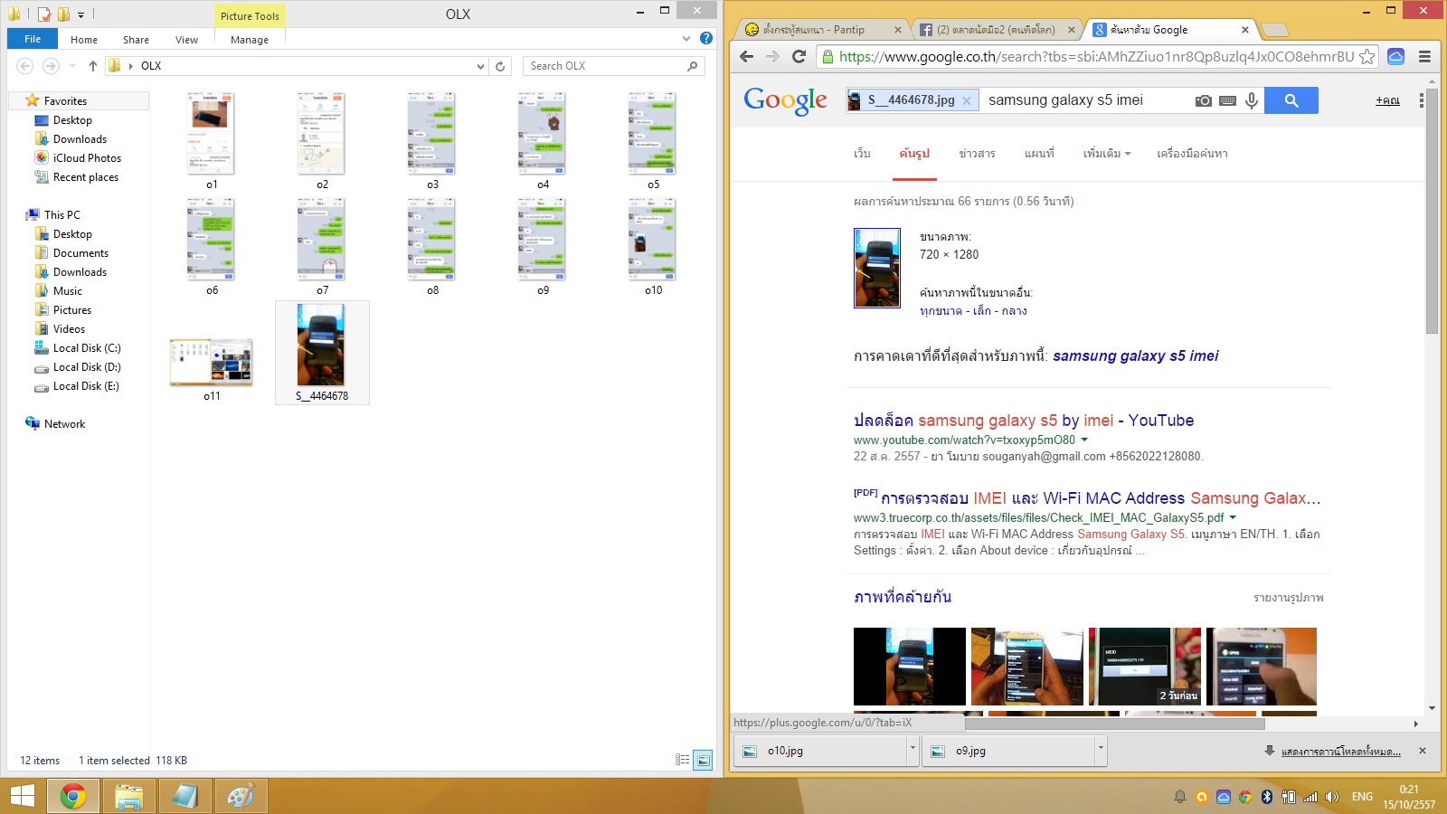This screenshot has width=1447, height=814.
Task: Click the Chrome icon in the taskbar
Action: click(73, 796)
